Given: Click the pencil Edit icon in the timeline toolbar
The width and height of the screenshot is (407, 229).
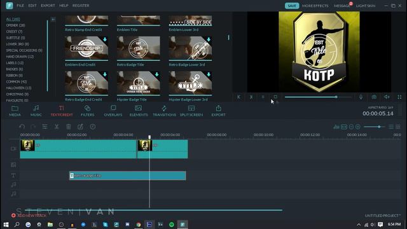Looking at the screenshot, I should pyautogui.click(x=81, y=127).
